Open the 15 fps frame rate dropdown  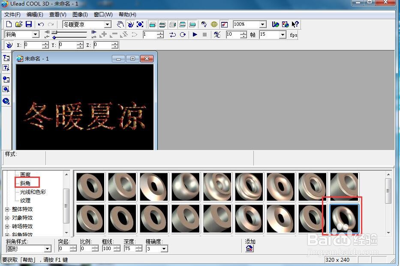(282, 34)
